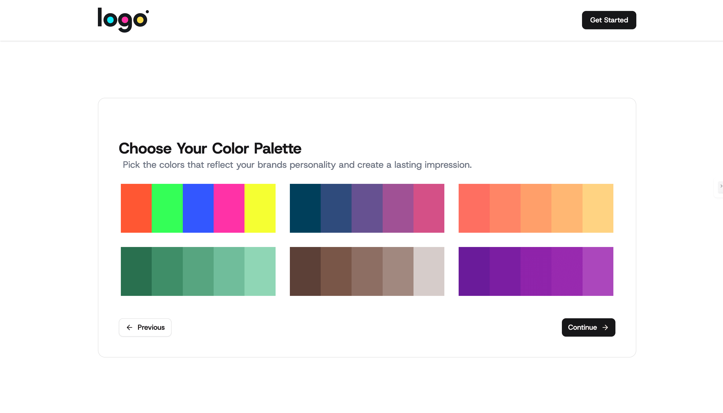The width and height of the screenshot is (723, 413).
Task: Click the logo in the header
Action: click(x=123, y=20)
